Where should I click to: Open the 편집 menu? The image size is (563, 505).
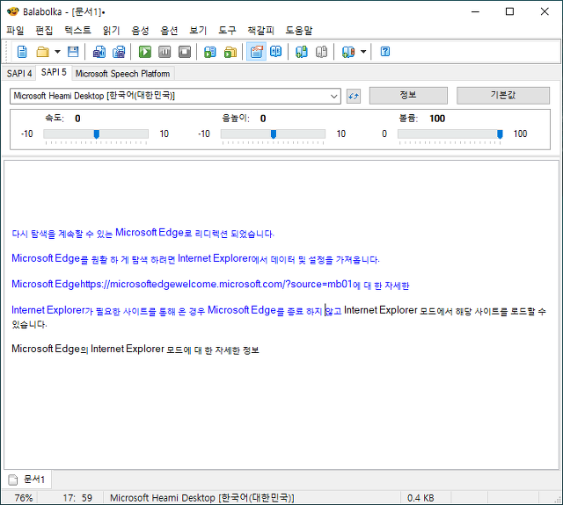44,31
